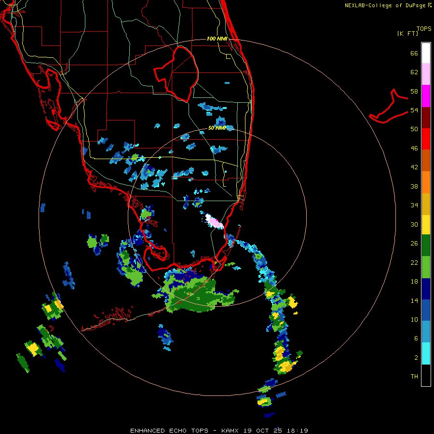Click the 10 legend value
This screenshot has height=434, width=434.
coord(414,319)
